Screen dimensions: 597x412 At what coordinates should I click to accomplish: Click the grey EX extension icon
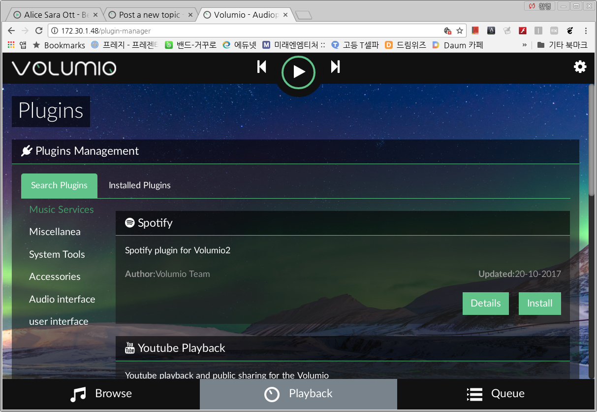pyautogui.click(x=554, y=31)
